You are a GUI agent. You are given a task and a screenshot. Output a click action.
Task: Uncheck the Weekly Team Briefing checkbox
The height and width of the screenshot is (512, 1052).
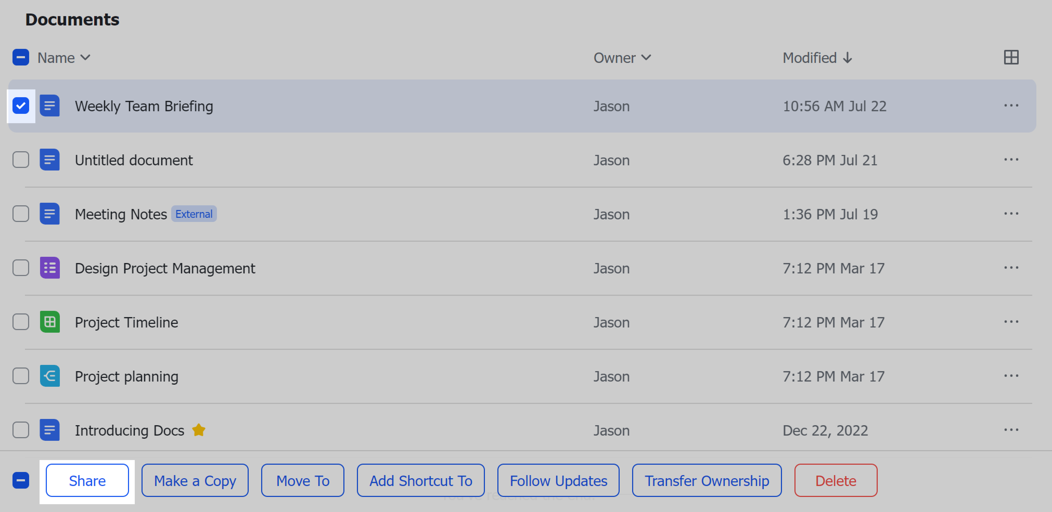pos(21,106)
